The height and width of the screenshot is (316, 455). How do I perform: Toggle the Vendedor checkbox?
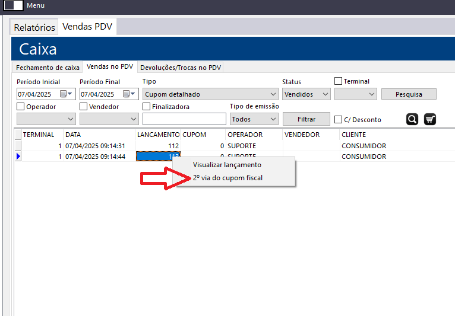[84, 107]
